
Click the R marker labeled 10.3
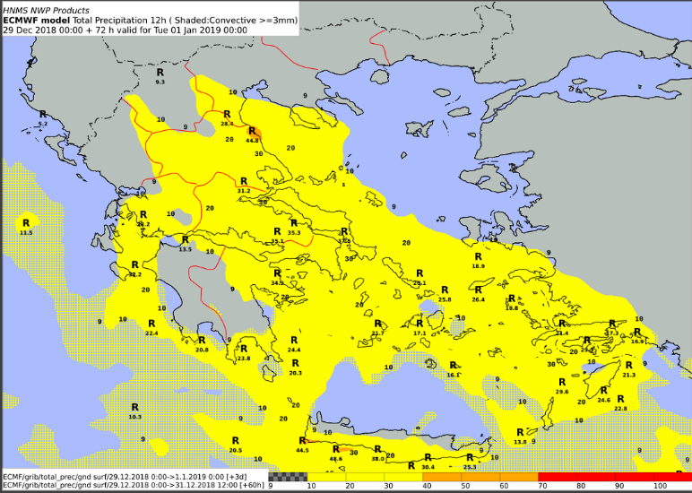[x=134, y=407]
